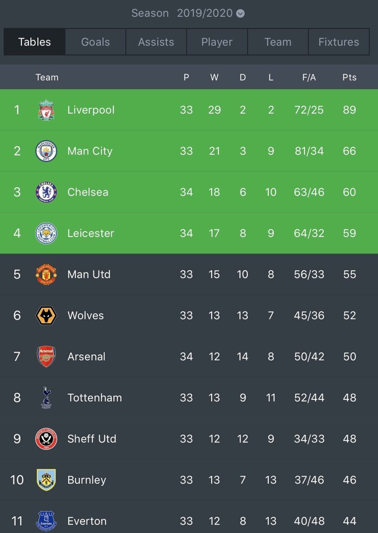Tap the Man Utd club crest
This screenshot has width=378, height=533.
46,274
